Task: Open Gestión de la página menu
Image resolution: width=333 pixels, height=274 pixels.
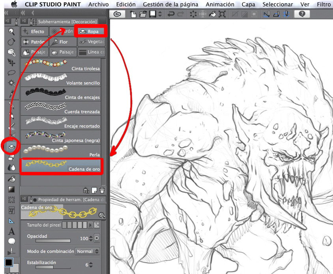Action: tap(170, 4)
